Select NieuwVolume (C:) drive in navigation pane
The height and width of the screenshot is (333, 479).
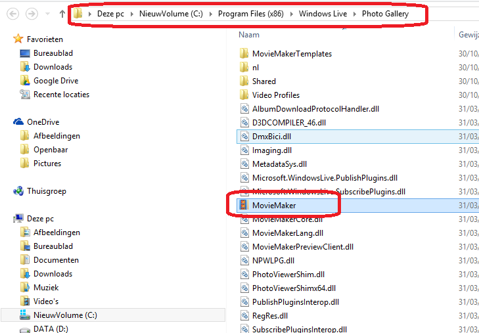tap(113, 315)
